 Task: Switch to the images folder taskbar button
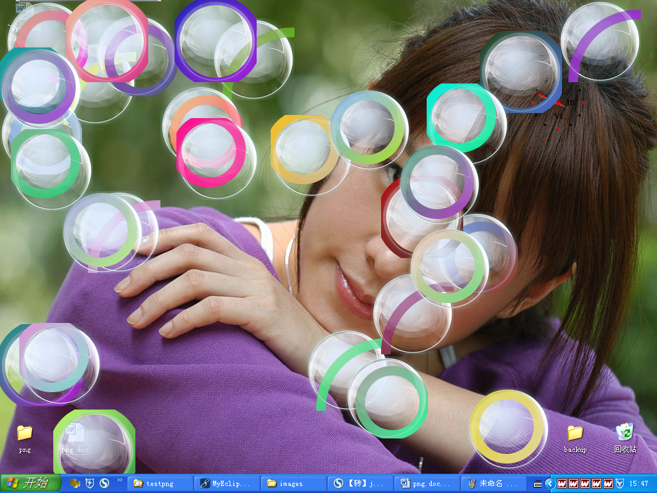pos(294,483)
